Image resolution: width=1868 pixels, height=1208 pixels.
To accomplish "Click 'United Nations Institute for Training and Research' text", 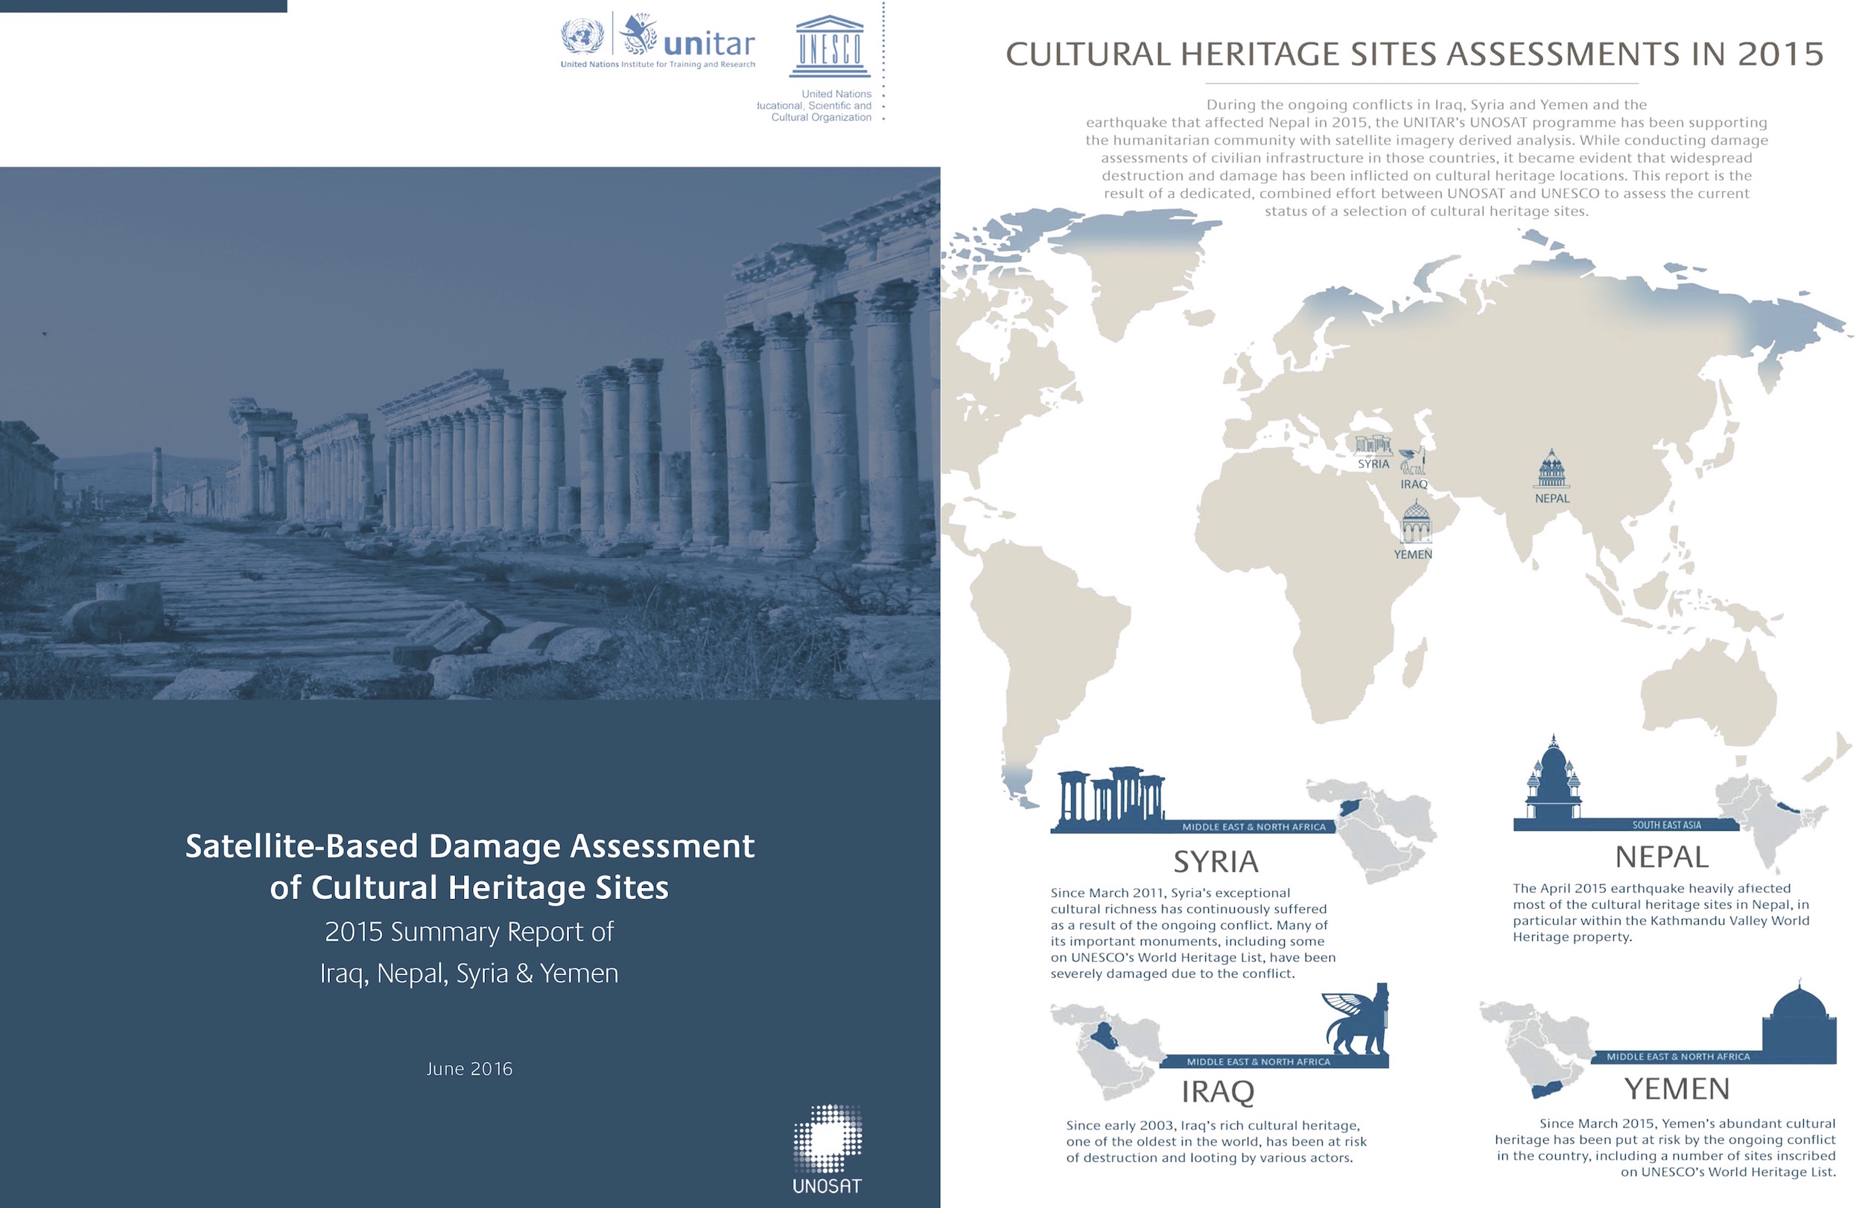I will pyautogui.click(x=658, y=64).
